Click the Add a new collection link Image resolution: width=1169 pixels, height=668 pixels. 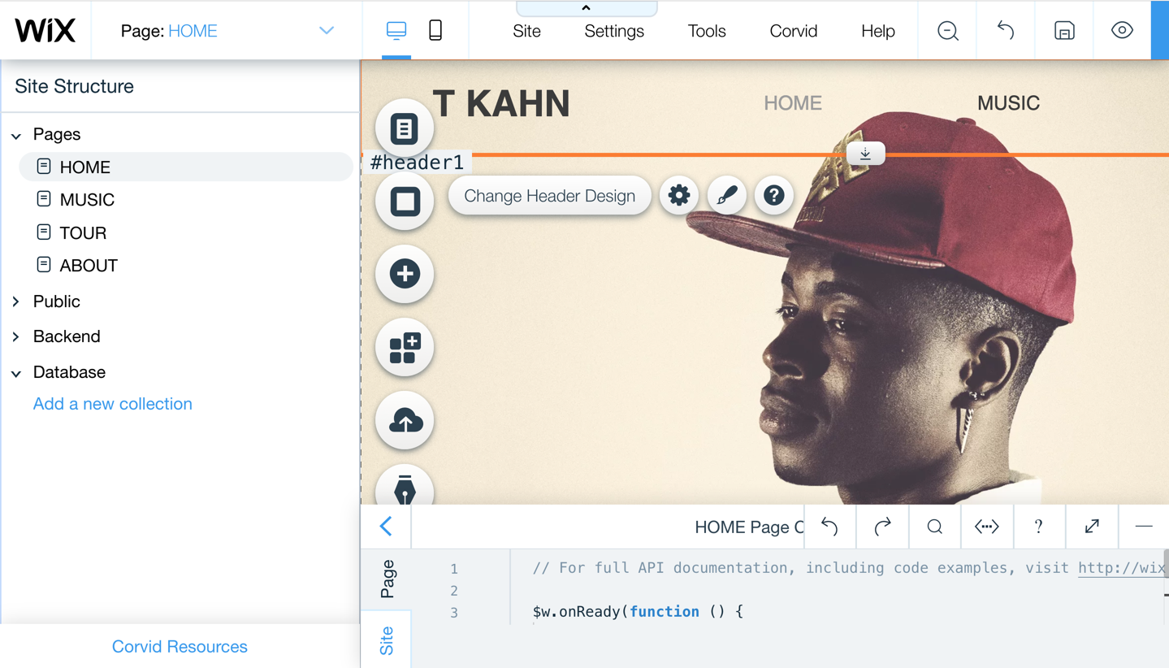click(x=112, y=403)
